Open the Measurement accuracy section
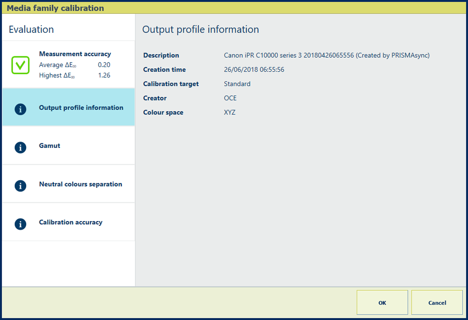 pyautogui.click(x=75, y=54)
